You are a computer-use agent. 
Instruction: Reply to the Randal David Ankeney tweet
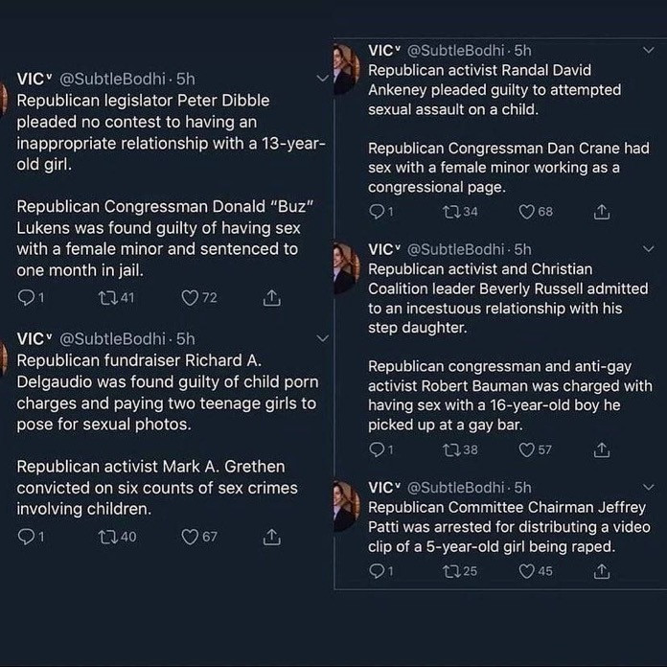pos(376,211)
